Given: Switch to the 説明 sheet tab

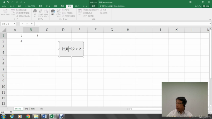Looking at the screenshot, I should point(26,109).
